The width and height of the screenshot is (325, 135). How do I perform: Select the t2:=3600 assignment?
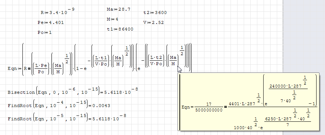pyautogui.click(x=155, y=13)
